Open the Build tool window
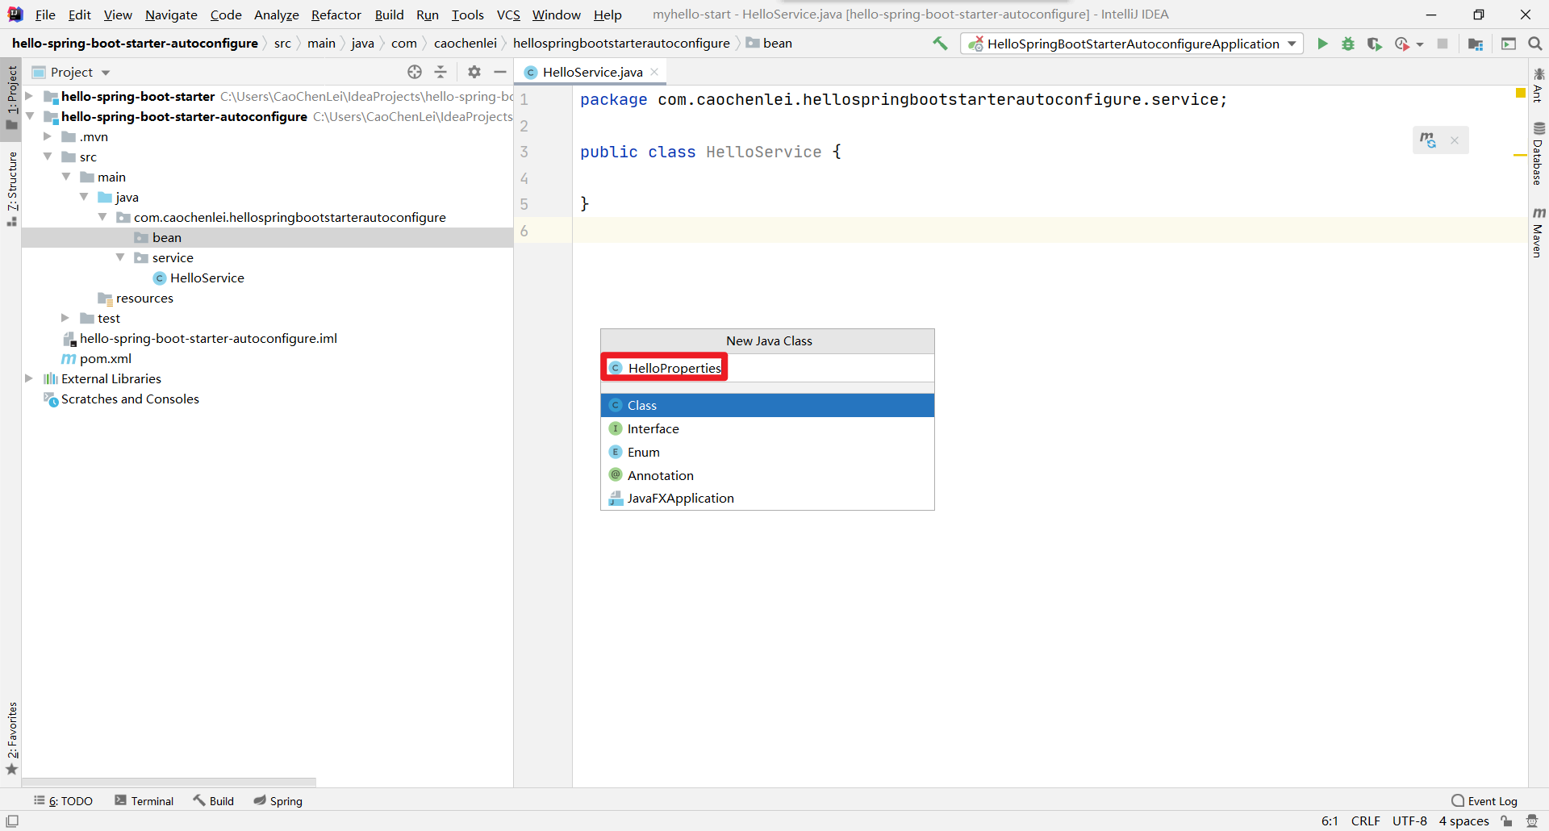The height and width of the screenshot is (831, 1549). [213, 800]
